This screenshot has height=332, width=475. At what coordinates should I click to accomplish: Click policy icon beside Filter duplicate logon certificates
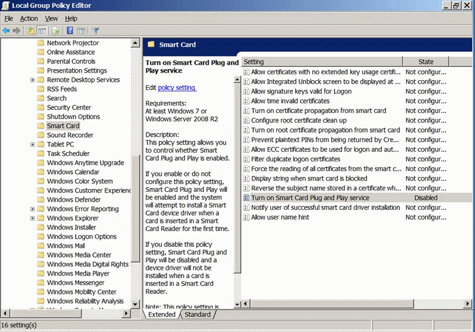(x=247, y=159)
